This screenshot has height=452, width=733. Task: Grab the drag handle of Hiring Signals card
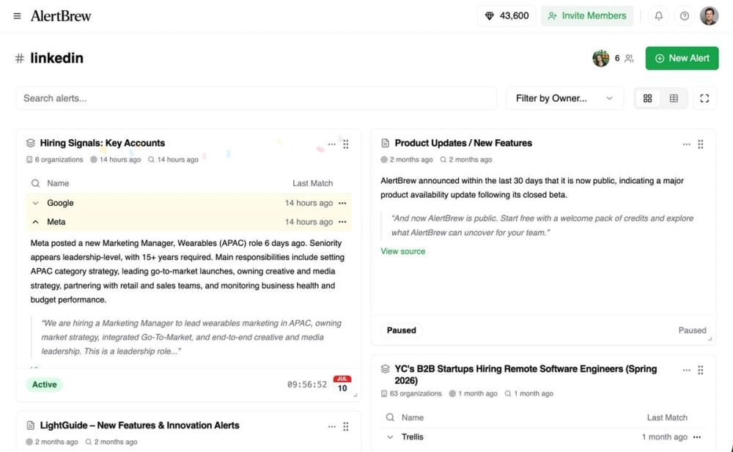point(345,144)
